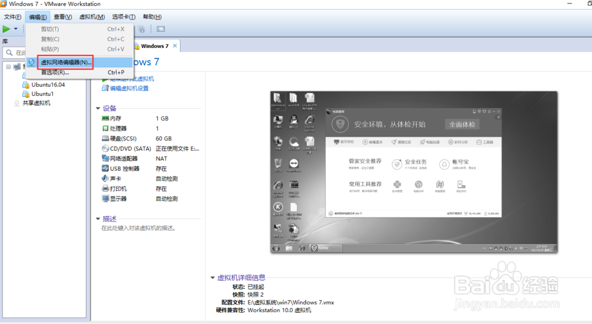This screenshot has width=592, height=324.
Task: Click the 网络适配器 network adapter icon
Action: [105, 158]
